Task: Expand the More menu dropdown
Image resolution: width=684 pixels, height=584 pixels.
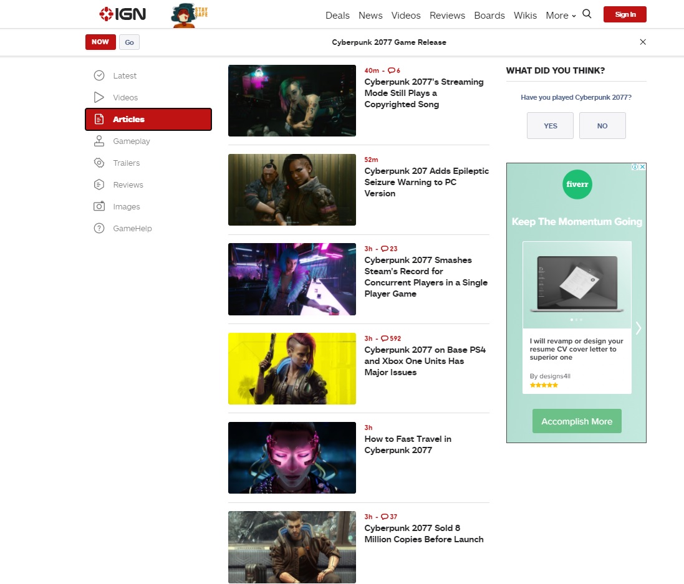Action: coord(561,15)
